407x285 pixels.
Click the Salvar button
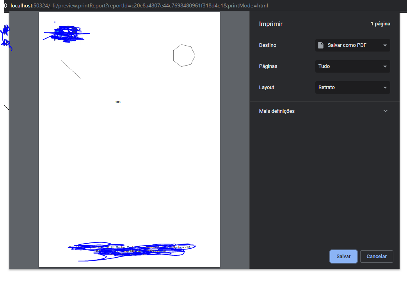tap(343, 256)
